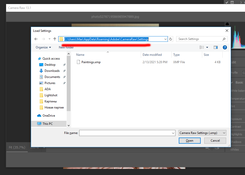Screen dimensions: 245x175
Task: Sort files by Date modified column
Action: coord(152,55)
